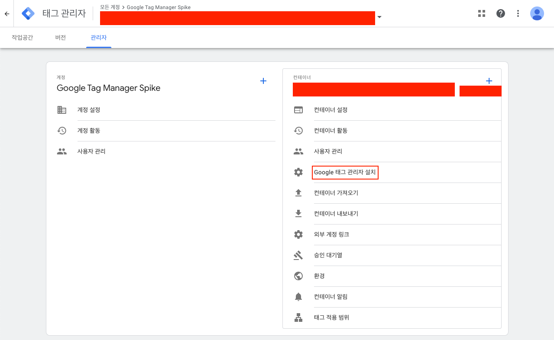Open the three-dot more options menu

[518, 13]
